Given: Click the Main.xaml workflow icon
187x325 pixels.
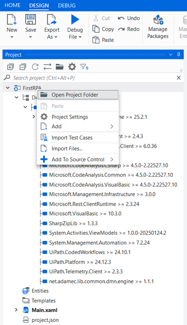Looking at the screenshot, I should (x=26, y=310).
